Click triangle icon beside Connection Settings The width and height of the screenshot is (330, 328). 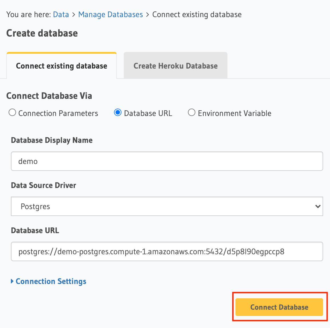click(12, 281)
